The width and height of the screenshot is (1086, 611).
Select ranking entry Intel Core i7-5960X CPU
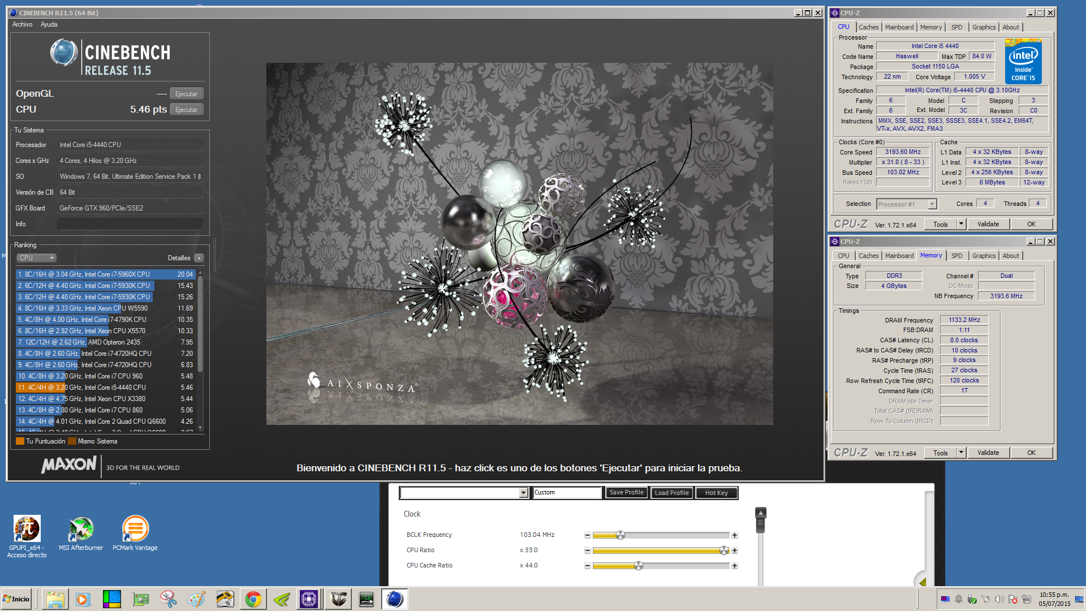(105, 274)
